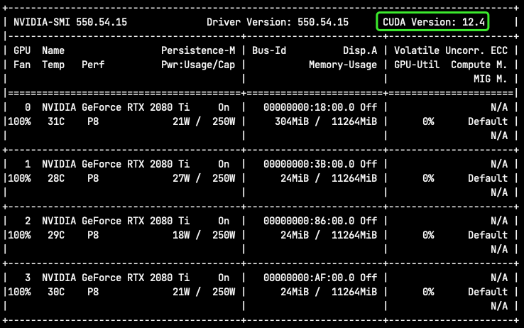The image size is (524, 328).
Task: Select the "0%" GPU utilization for GPU 0
Action: [428, 121]
